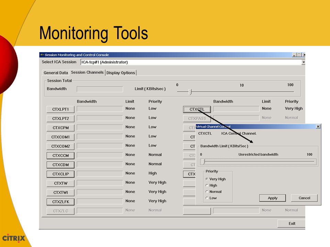Screen dimensions: 330x247
Task: Click the CTXLPT1 channel button
Action: tap(60, 109)
